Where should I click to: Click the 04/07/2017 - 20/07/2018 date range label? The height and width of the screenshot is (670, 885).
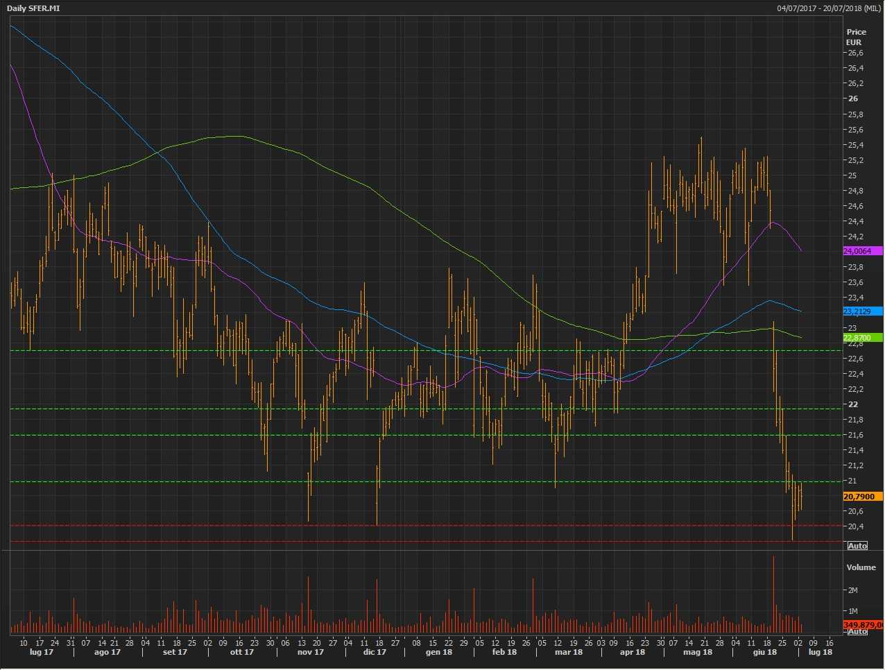(x=829, y=8)
